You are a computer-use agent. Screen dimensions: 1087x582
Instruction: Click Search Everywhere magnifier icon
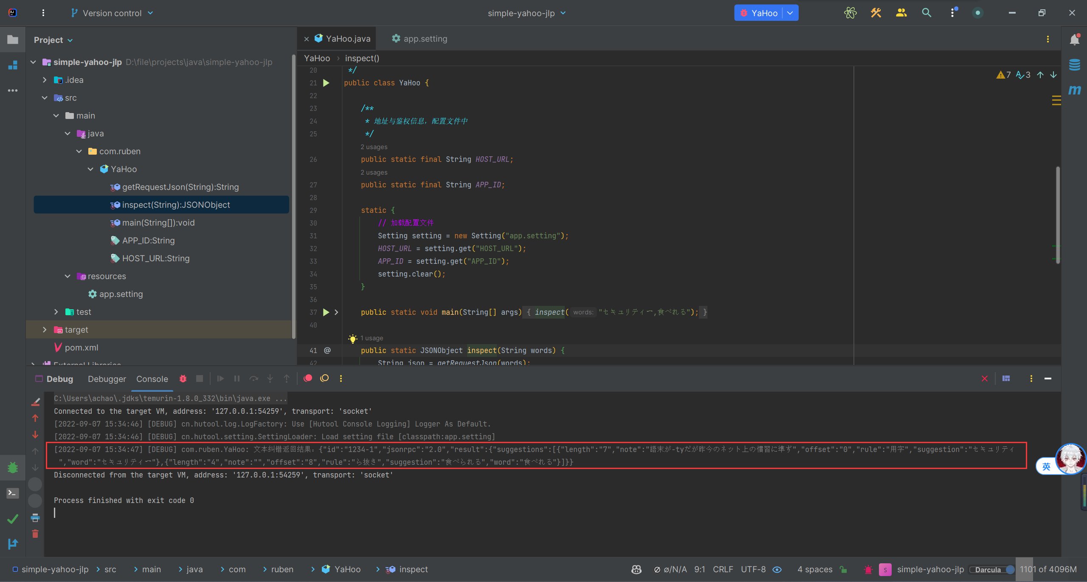926,13
